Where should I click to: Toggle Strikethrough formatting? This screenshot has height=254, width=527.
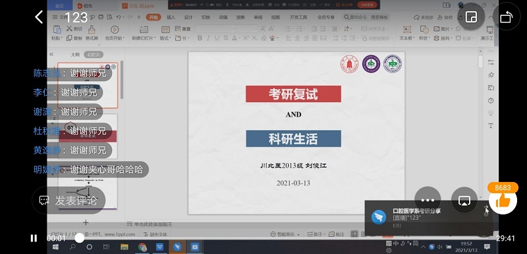[x=226, y=38]
